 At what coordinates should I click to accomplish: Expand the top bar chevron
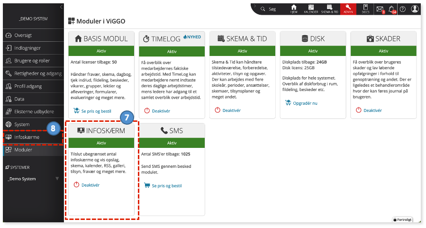[254, 6]
